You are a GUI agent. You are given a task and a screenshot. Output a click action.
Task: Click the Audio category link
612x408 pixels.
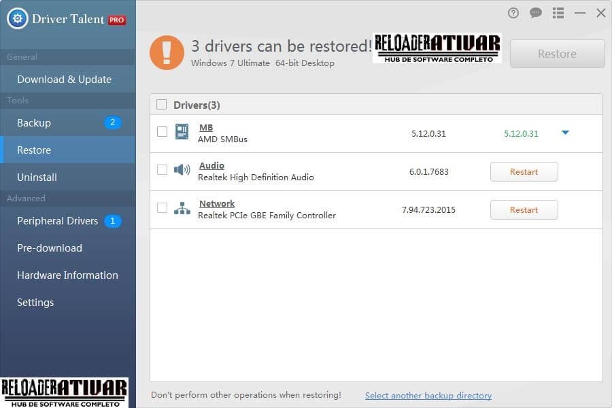point(211,165)
